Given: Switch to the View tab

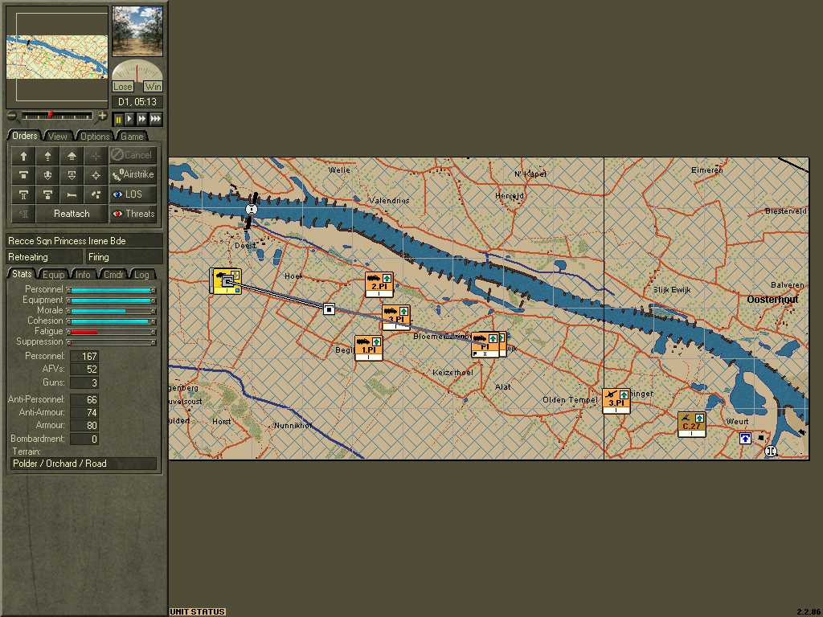Looking at the screenshot, I should click(x=57, y=137).
